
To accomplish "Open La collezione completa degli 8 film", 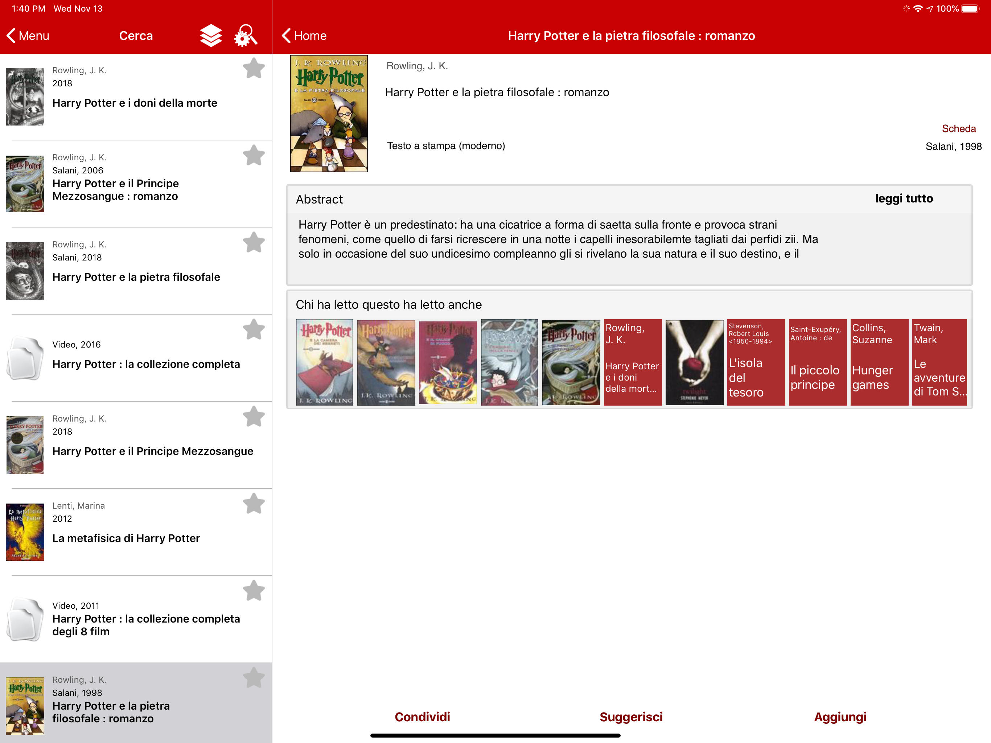I will pyautogui.click(x=146, y=625).
